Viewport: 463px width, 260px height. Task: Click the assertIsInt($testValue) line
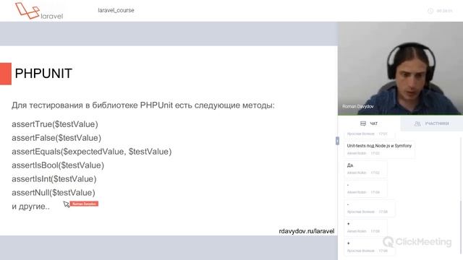(x=54, y=179)
